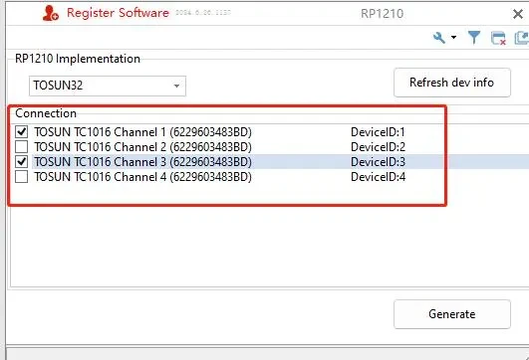Viewport: 529px width, 360px height.
Task: Click the DeviceID:2 value
Action: tap(378, 147)
